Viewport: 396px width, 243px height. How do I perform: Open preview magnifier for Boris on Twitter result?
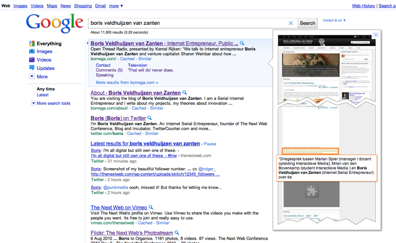coord(149,118)
